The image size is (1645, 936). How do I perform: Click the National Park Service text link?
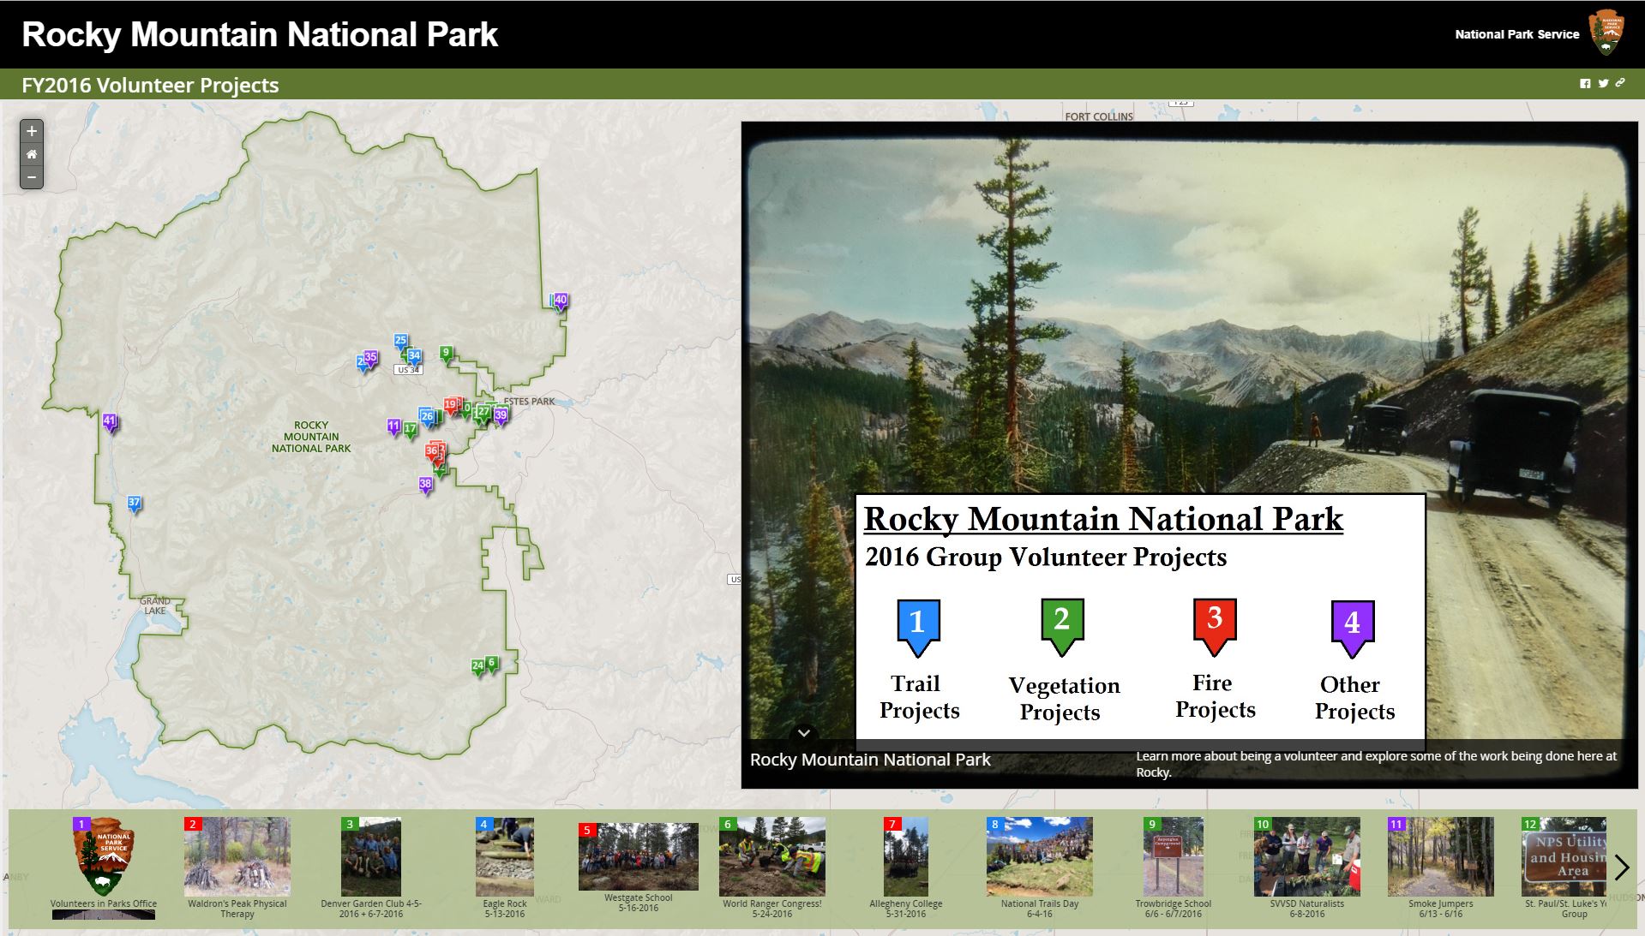1516,34
